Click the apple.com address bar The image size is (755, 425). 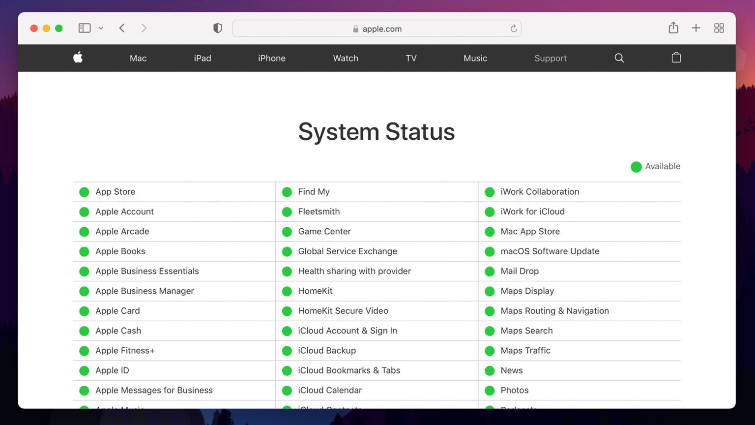pos(377,29)
